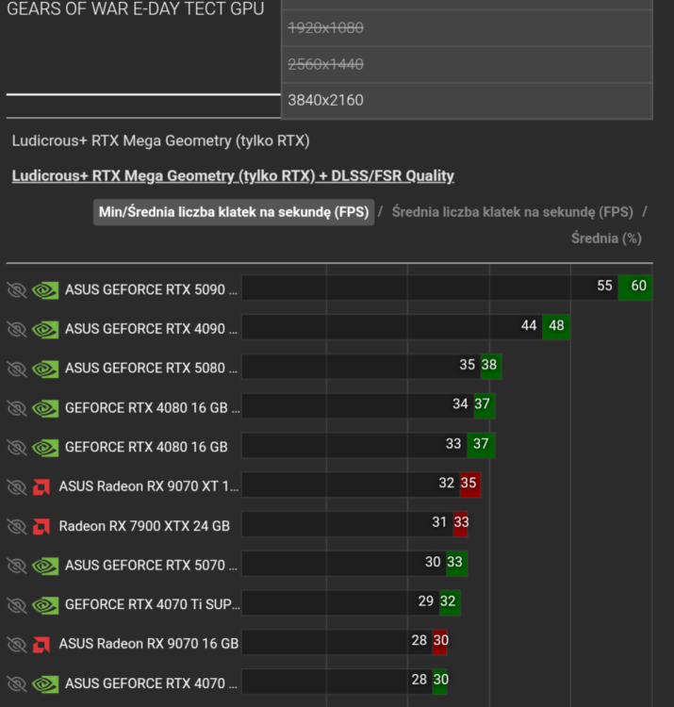The height and width of the screenshot is (707, 674).
Task: Click the AMD logo next to RX 9070 XT
Action: tap(41, 486)
